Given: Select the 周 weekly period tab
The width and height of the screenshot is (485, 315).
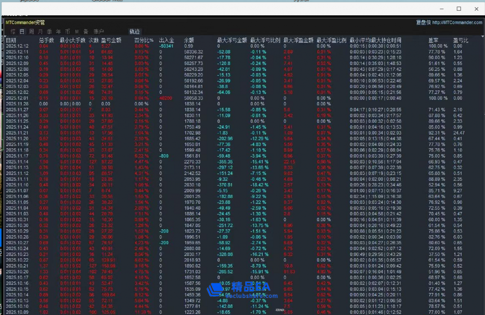Looking at the screenshot, I should point(31,31).
